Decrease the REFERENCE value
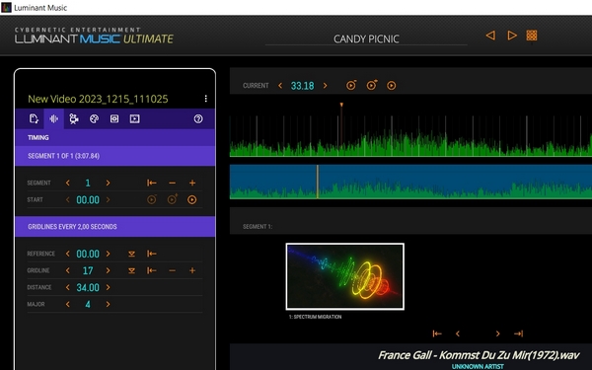 (x=67, y=254)
